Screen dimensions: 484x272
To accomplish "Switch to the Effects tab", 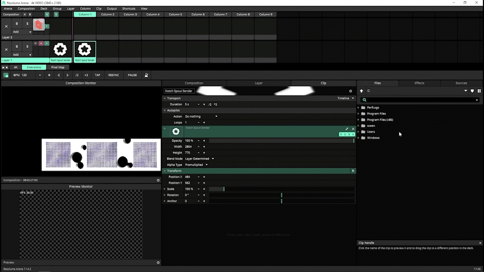I will click(419, 83).
